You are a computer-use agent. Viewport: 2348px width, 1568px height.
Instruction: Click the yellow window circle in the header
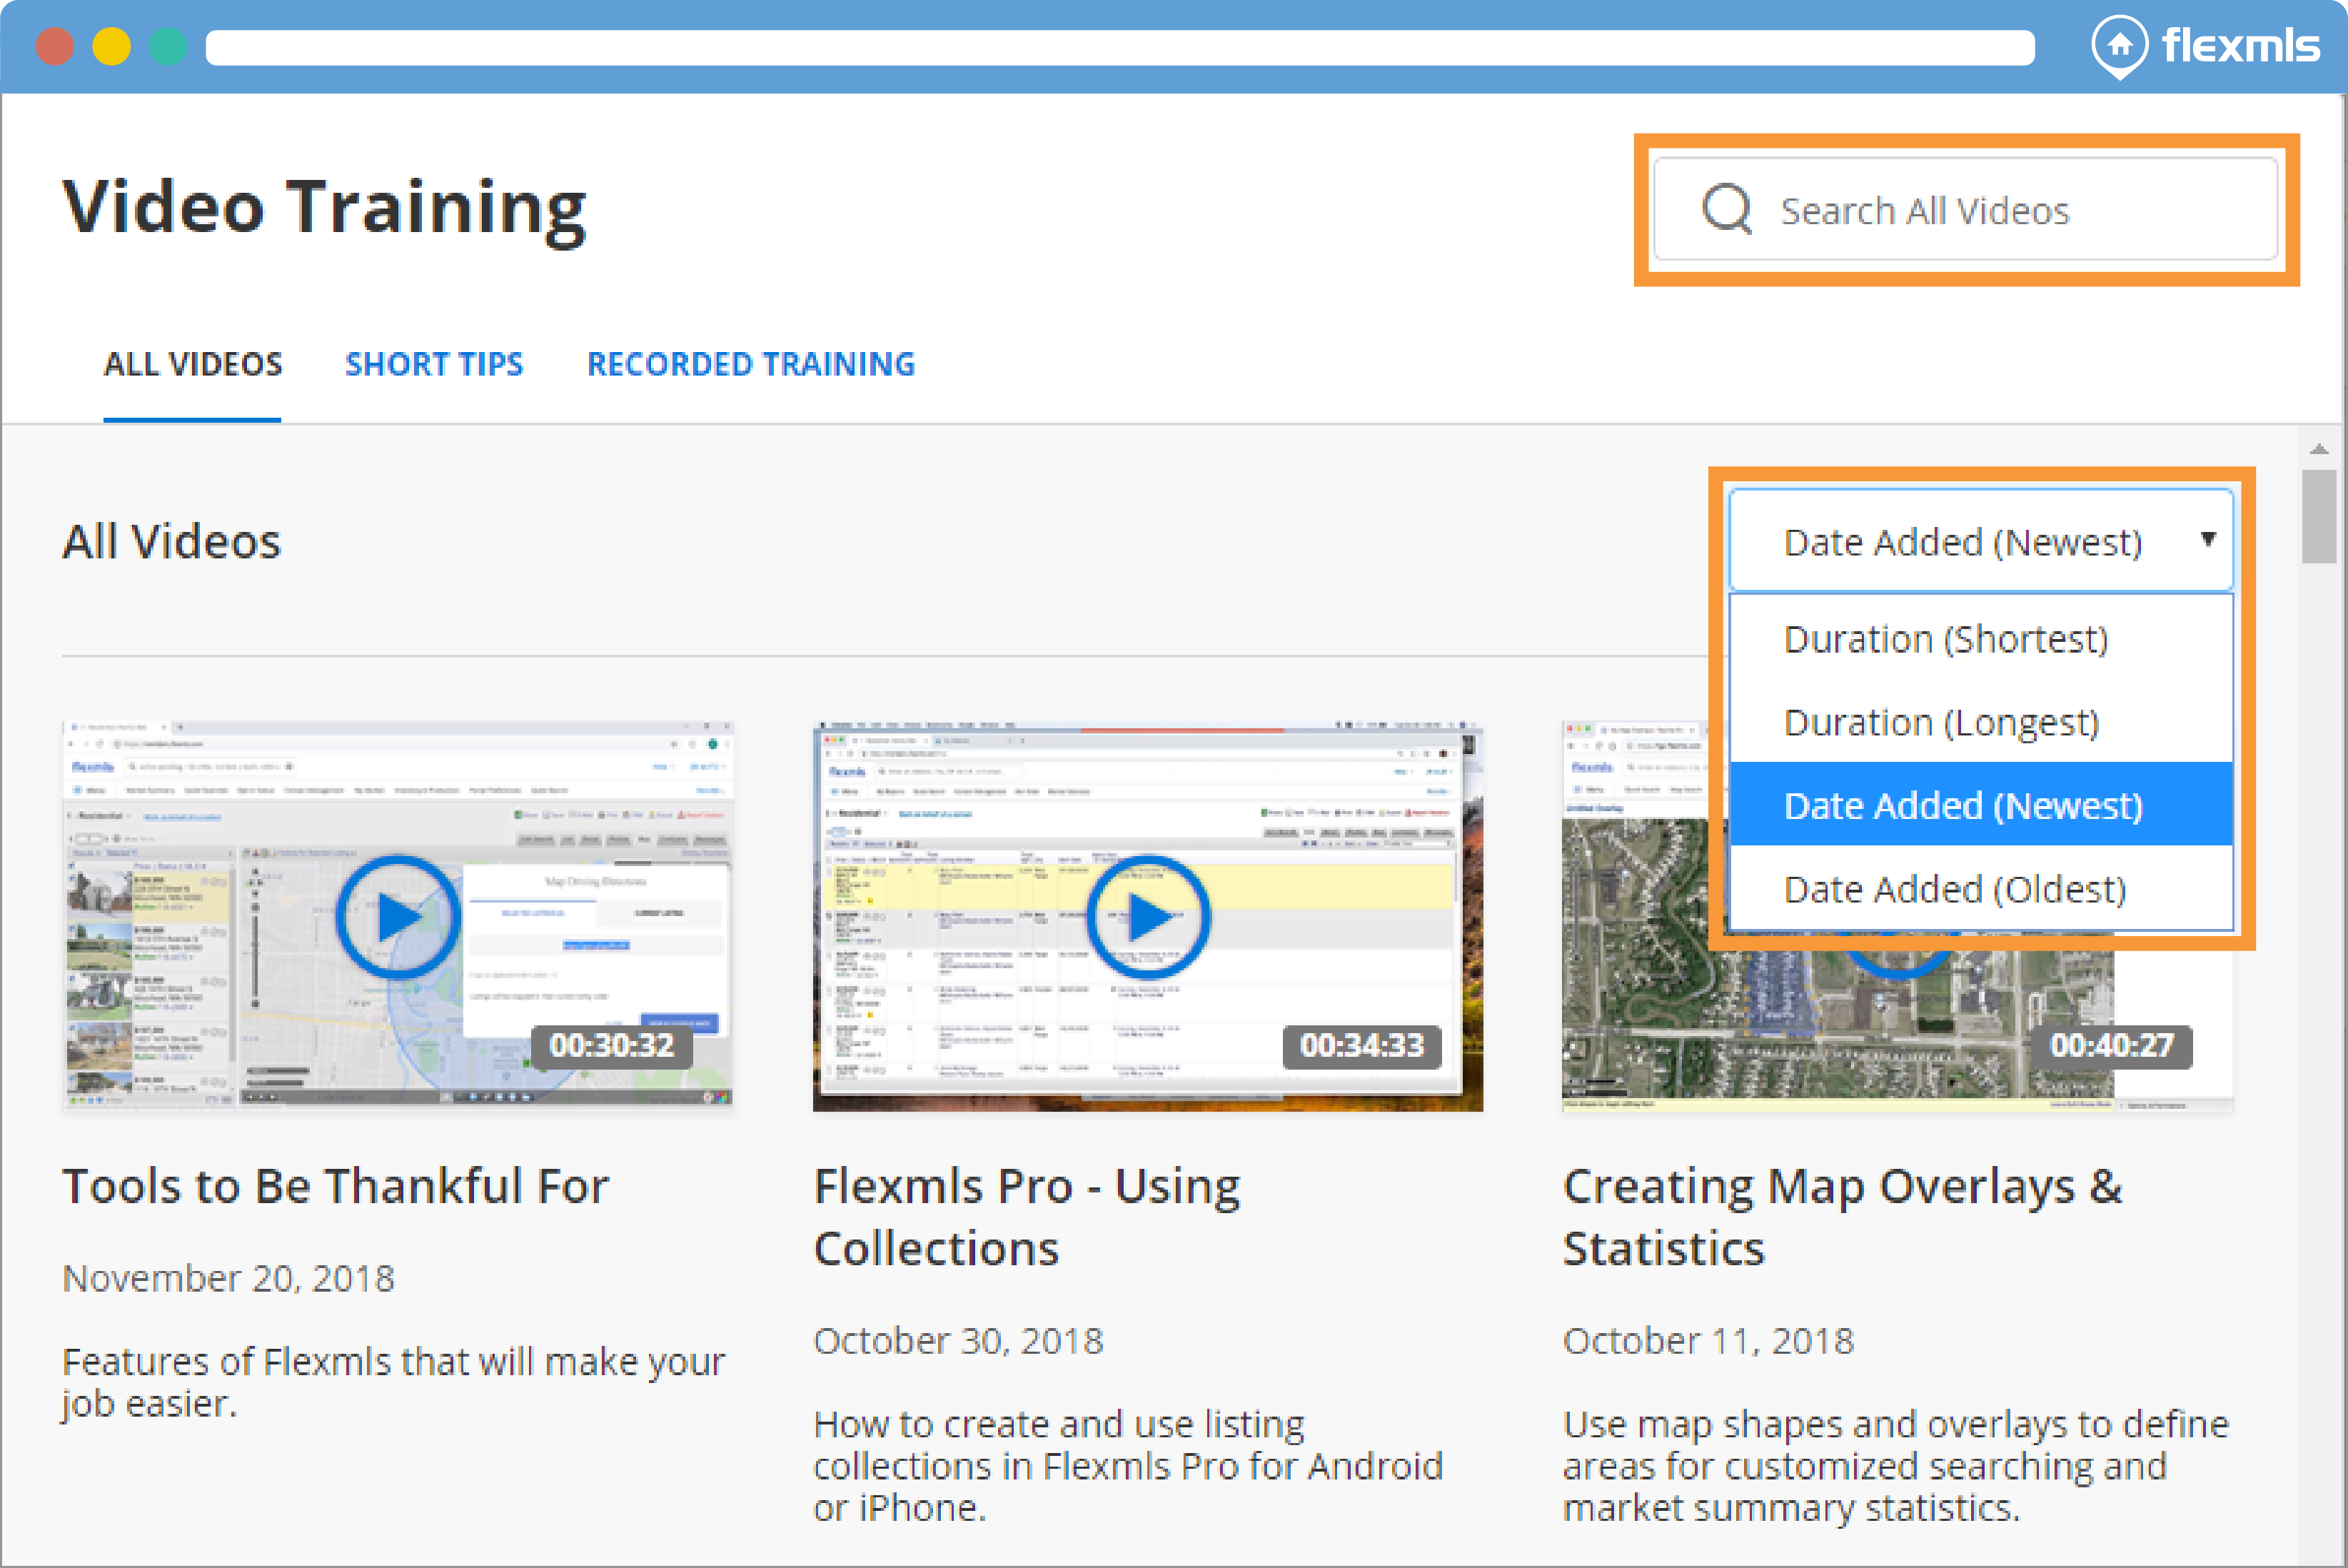click(112, 47)
